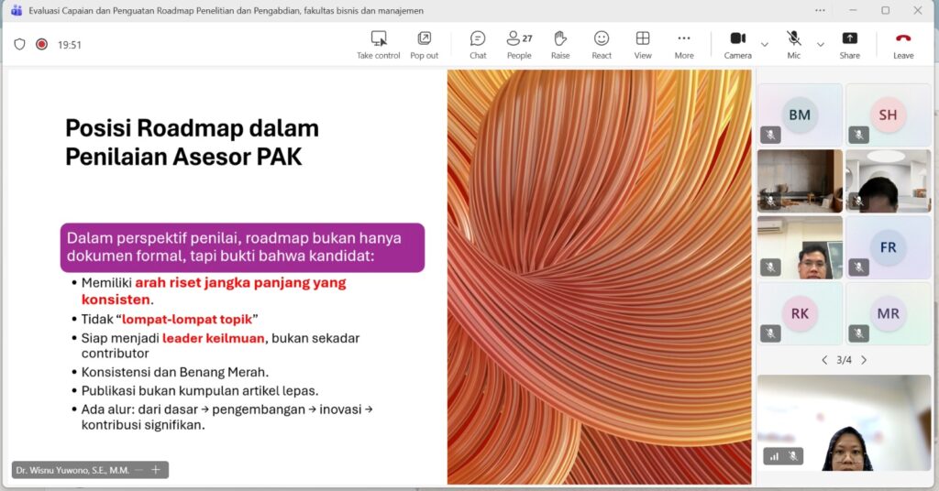Viewport: 939px width, 491px height.
Task: Select the FR participant tile
Action: [x=888, y=247]
